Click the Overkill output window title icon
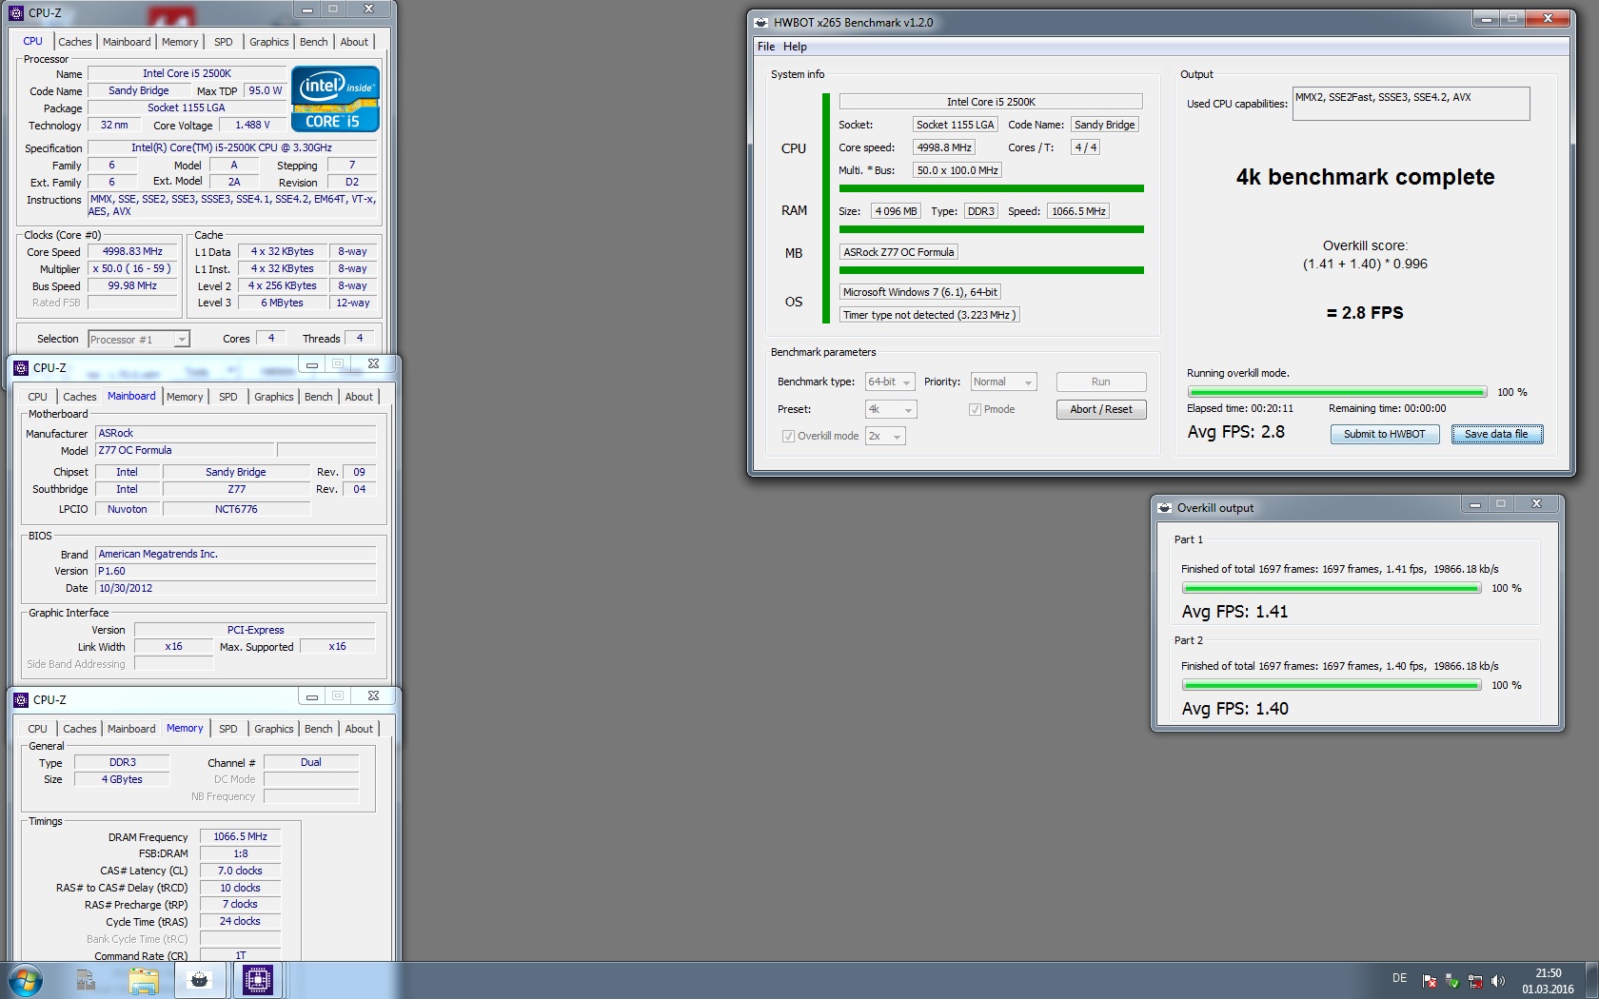The image size is (1599, 999). click(1164, 508)
